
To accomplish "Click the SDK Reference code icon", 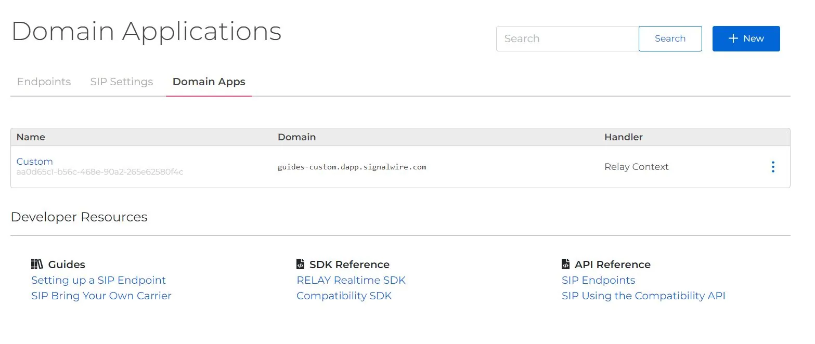I will 301,263.
